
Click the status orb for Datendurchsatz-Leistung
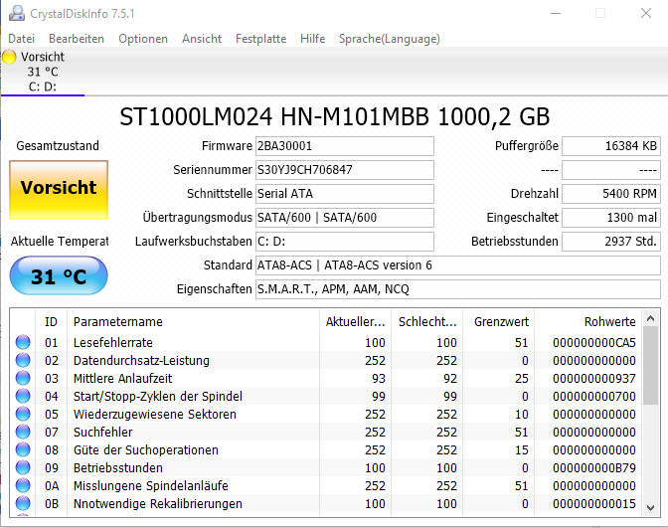23,360
